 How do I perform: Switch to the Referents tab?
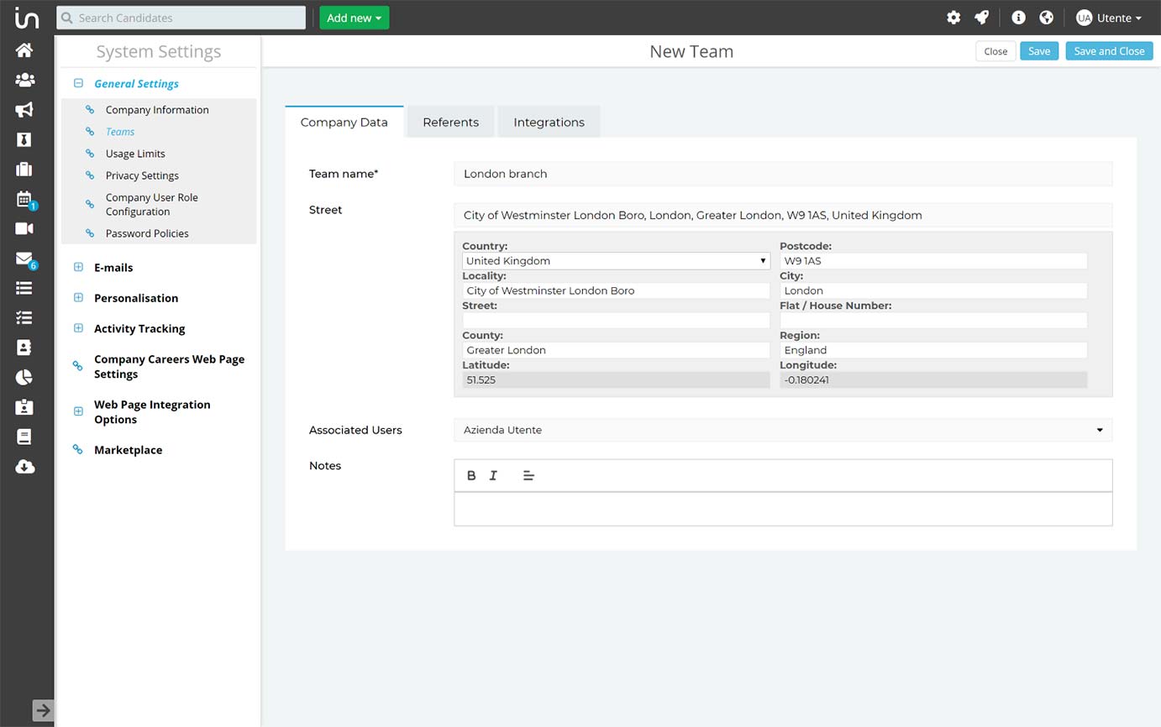pyautogui.click(x=451, y=122)
